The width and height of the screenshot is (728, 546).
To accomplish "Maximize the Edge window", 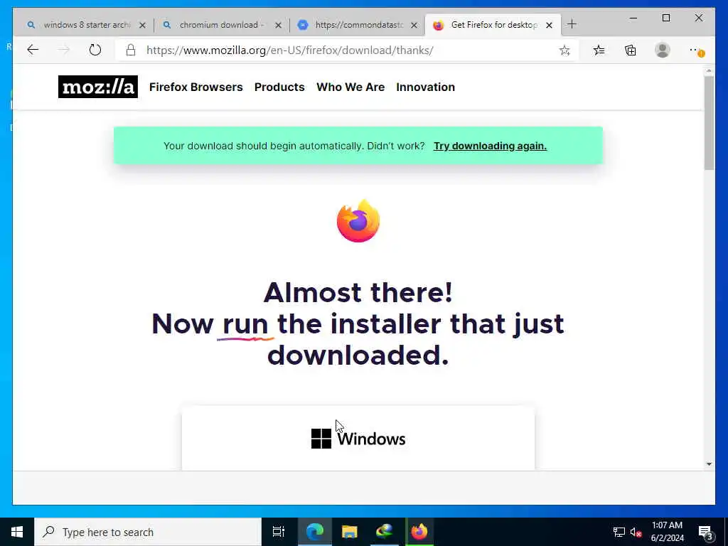I will point(665,18).
